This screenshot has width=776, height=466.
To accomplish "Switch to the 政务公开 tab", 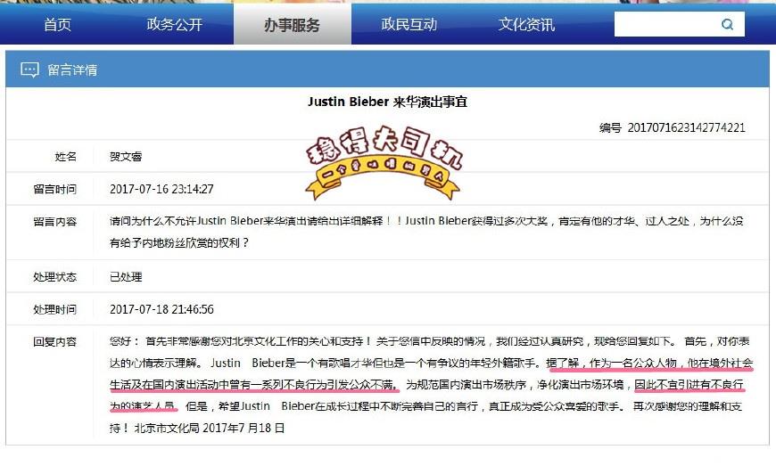I will 175,24.
